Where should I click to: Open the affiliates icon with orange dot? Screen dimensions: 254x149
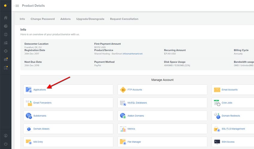(6, 59)
